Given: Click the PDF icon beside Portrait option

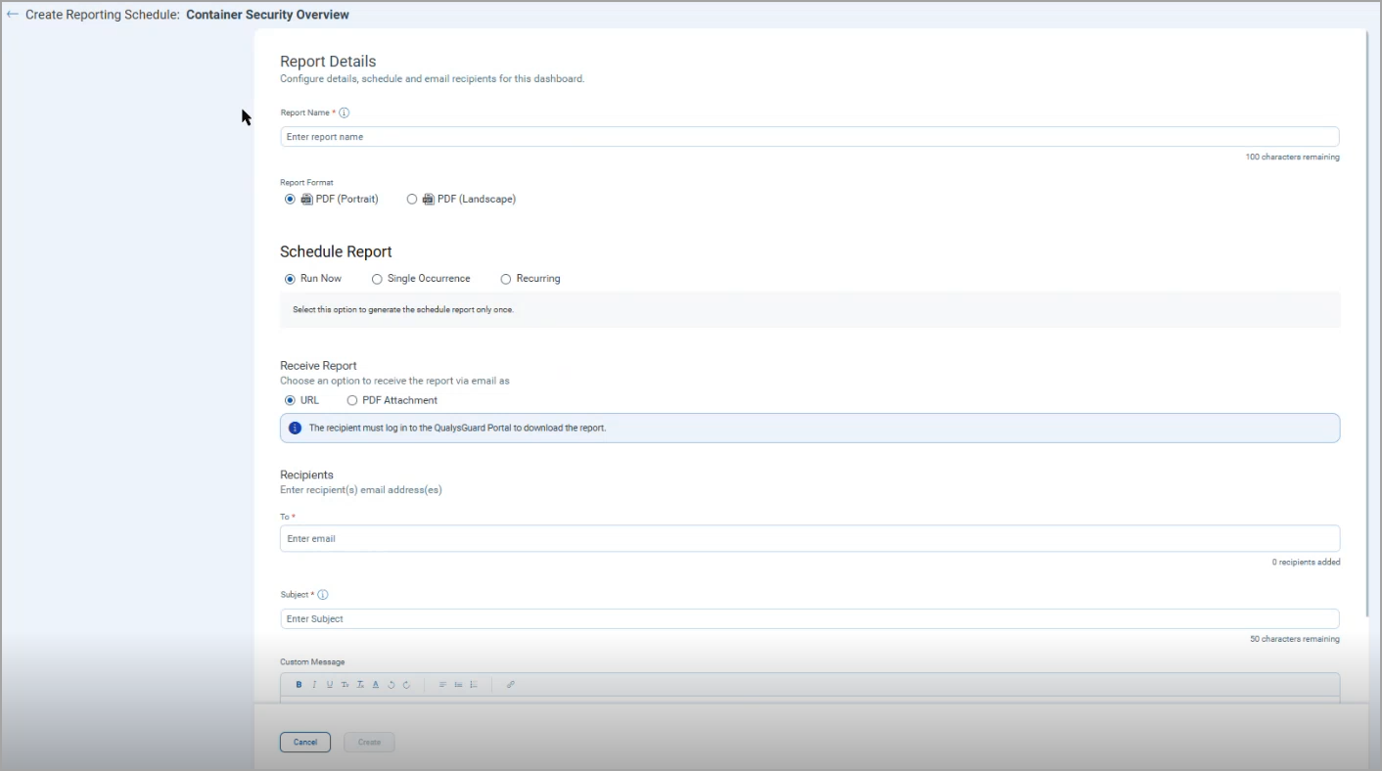Looking at the screenshot, I should (307, 199).
